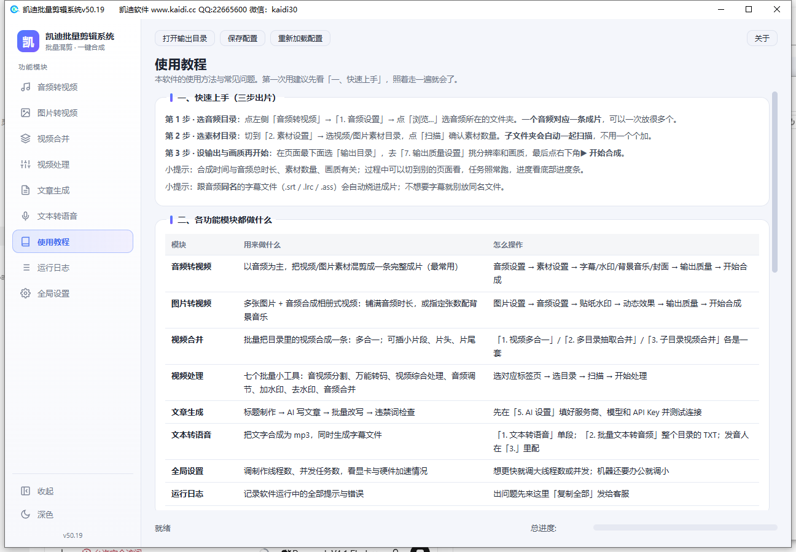
Task: Click the book icon for 使用教程
Action: [x=25, y=242]
